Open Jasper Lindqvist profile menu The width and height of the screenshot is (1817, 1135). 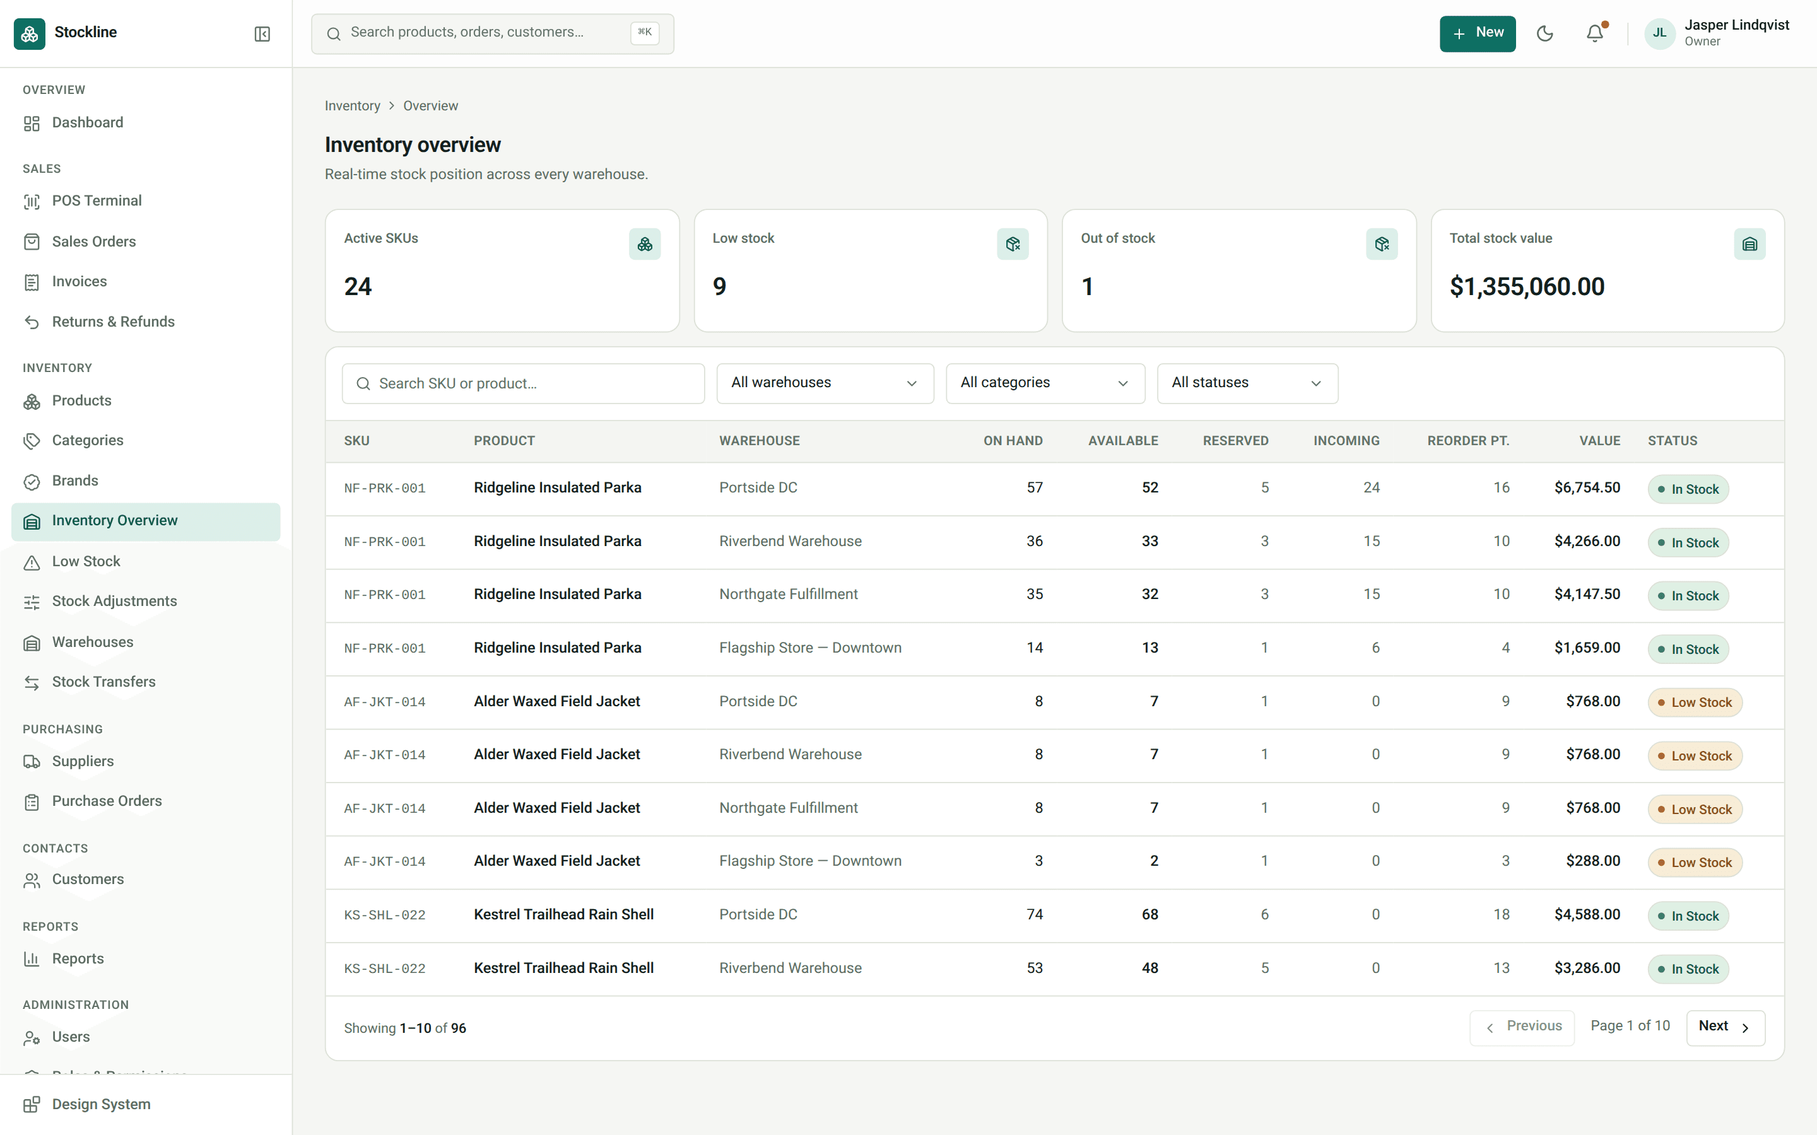coord(1717,33)
